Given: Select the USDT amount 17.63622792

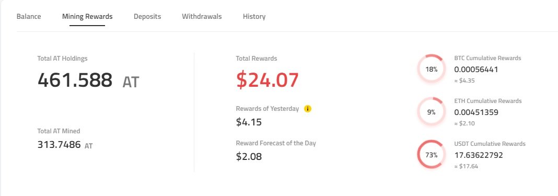Looking at the screenshot, I should (x=479, y=155).
